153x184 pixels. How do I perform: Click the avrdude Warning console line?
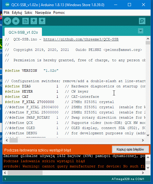tap(74, 166)
